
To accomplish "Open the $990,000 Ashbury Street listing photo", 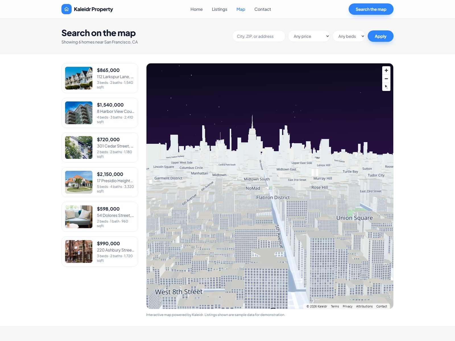I will point(79,251).
